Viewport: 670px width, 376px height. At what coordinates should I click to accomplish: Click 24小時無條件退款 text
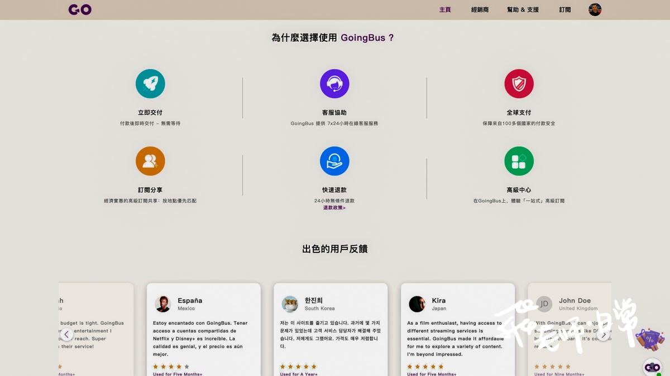334,201
